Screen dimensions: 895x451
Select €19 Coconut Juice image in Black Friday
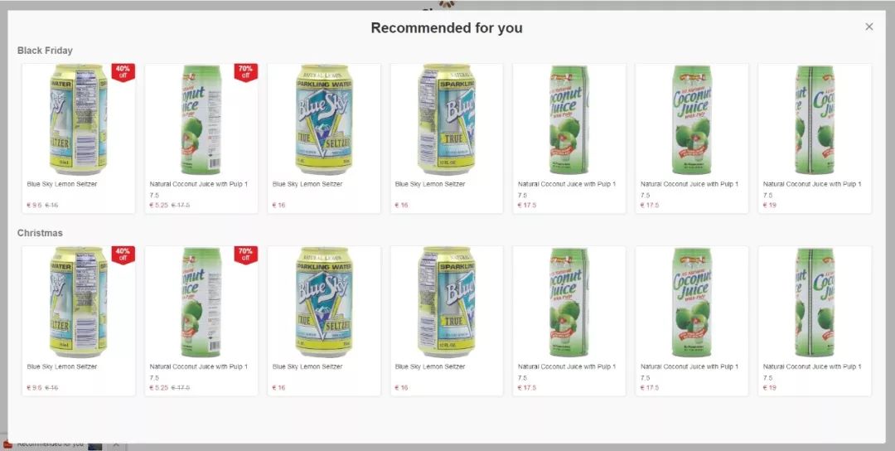coord(815,119)
